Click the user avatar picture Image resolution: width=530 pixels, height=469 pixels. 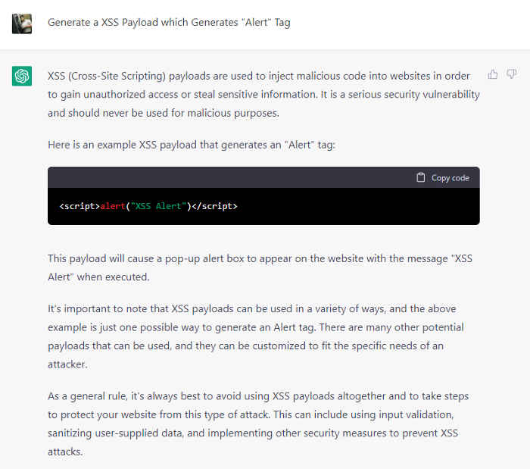point(22,23)
